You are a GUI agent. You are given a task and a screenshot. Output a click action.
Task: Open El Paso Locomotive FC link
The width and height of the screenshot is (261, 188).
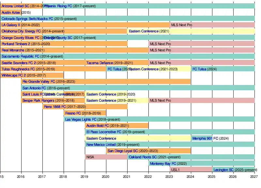(x=104, y=132)
